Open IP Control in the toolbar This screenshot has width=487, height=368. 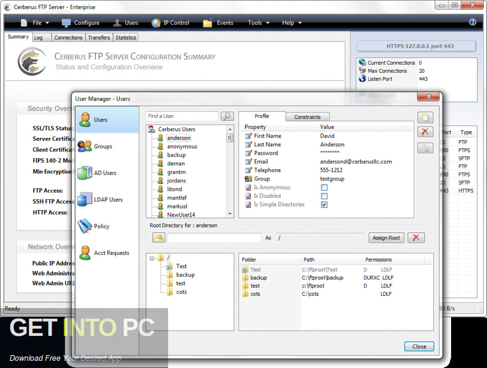[x=170, y=23]
